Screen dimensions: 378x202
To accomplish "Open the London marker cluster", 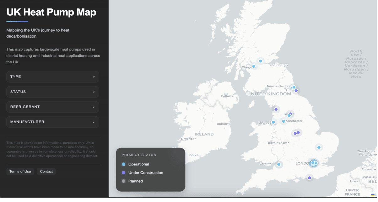I will (x=314, y=163).
